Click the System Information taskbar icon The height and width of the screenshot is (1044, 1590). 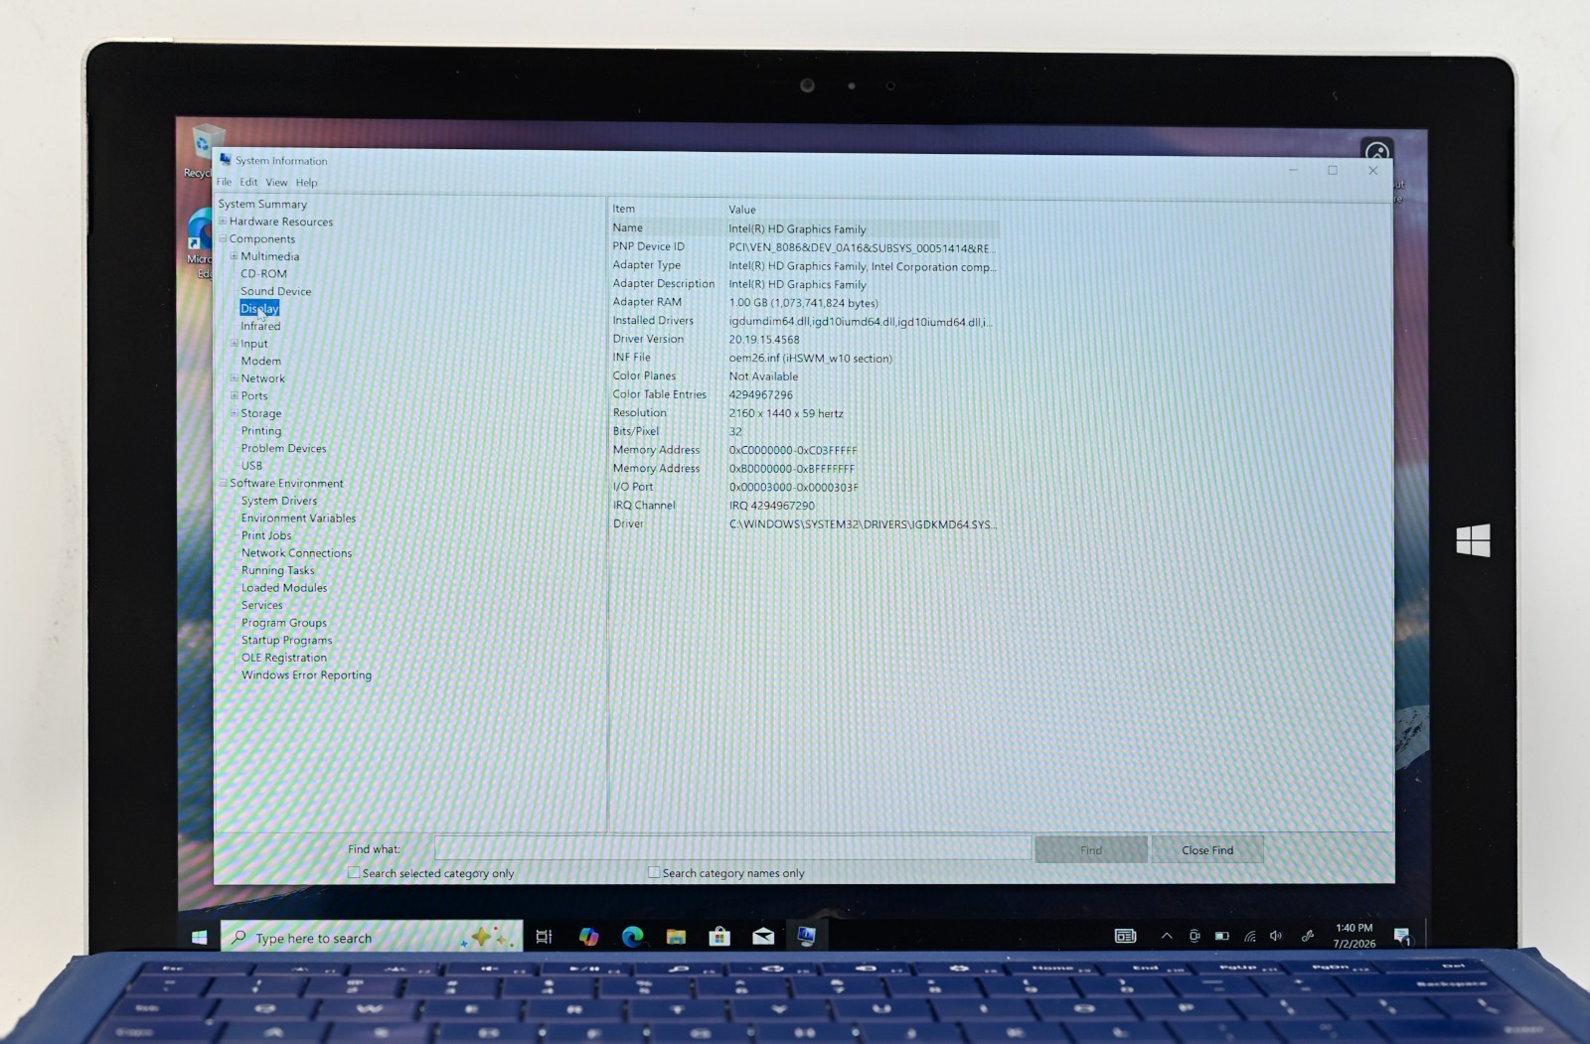(806, 936)
